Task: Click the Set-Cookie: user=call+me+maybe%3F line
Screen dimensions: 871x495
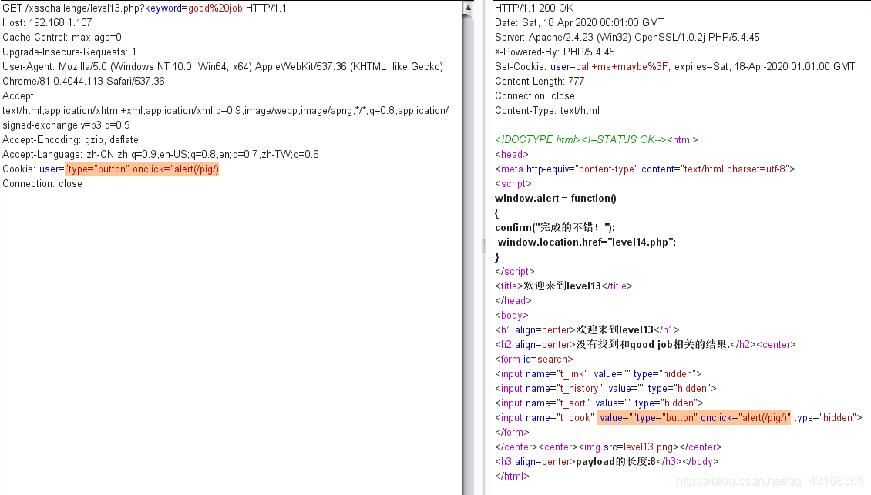Action: [x=675, y=67]
